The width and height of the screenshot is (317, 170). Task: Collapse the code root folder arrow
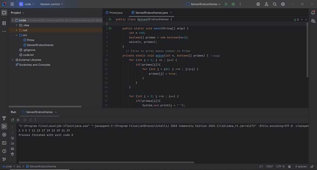click(12, 20)
